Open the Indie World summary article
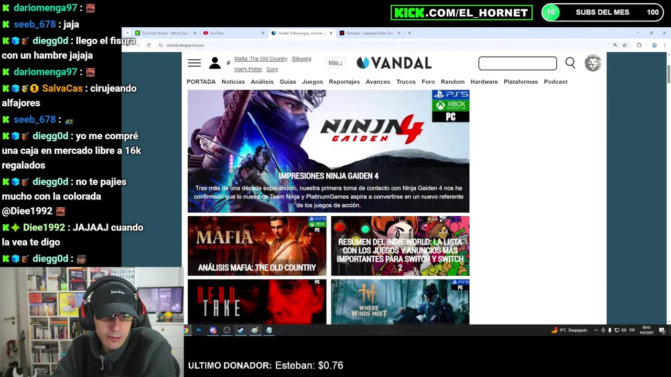The width and height of the screenshot is (671, 377). point(400,246)
